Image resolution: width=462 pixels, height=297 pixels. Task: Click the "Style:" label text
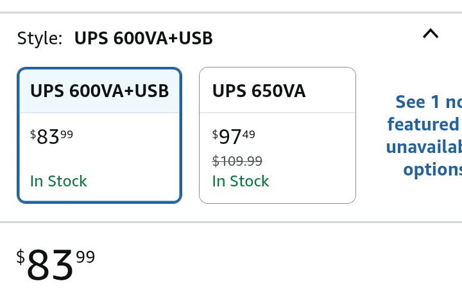pos(40,39)
